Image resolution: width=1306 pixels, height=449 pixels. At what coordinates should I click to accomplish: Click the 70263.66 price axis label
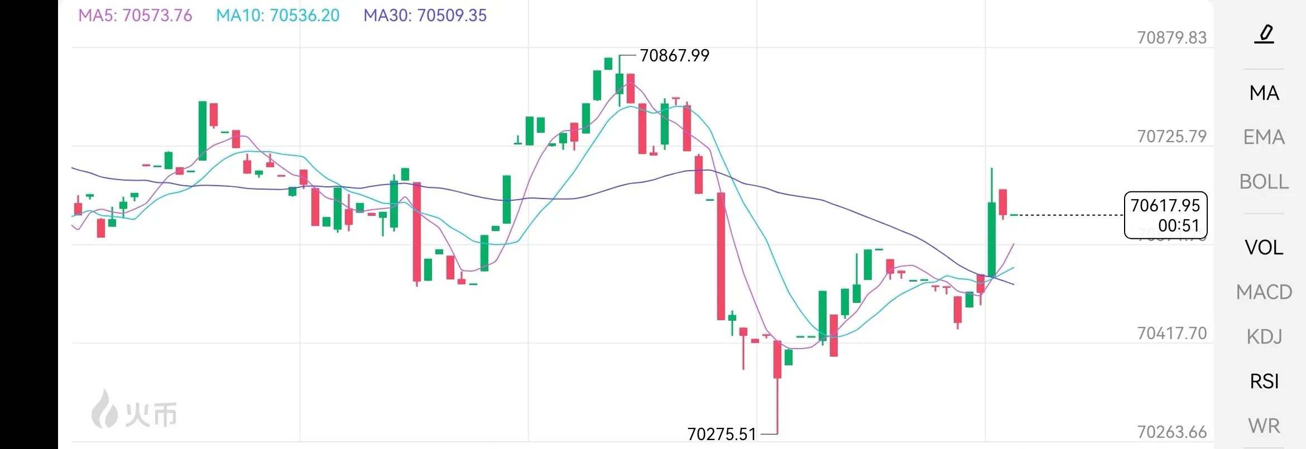(x=1171, y=432)
